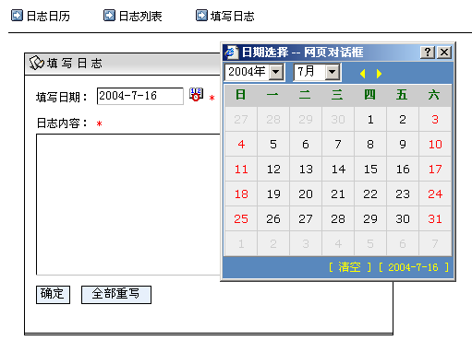Select day 16 in the calendar
The height and width of the screenshot is (352, 472).
[x=403, y=169]
